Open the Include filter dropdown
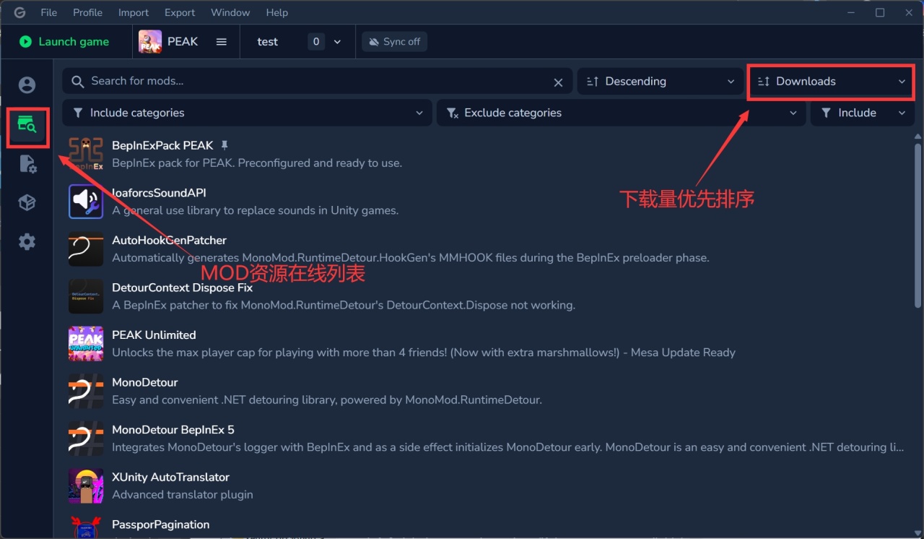The image size is (924, 539). (863, 113)
